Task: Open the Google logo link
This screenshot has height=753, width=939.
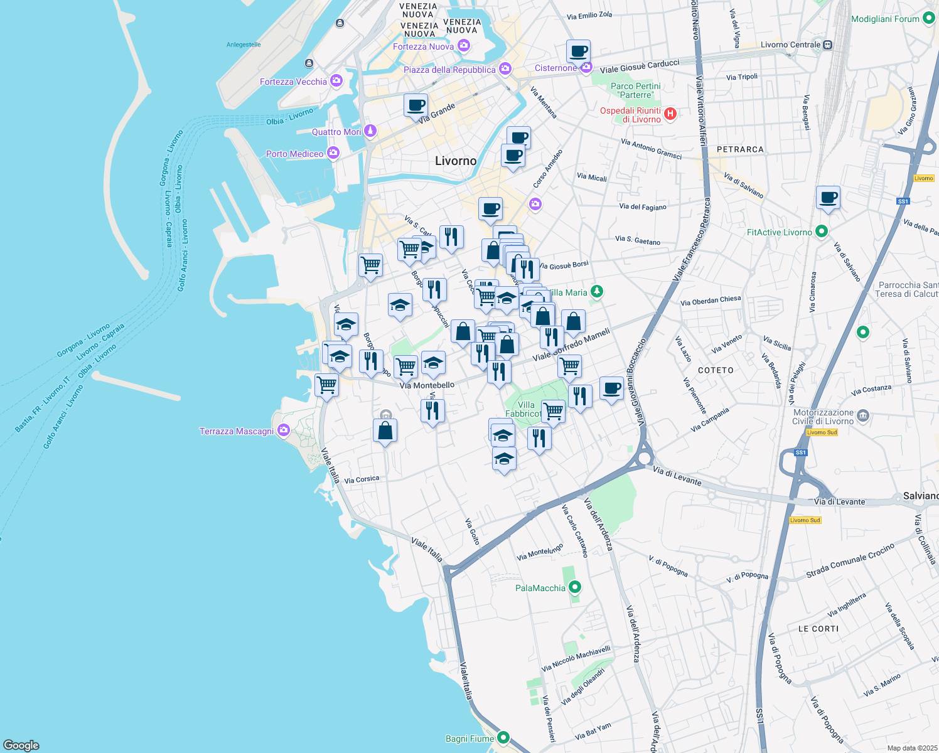Action: pos(21,745)
